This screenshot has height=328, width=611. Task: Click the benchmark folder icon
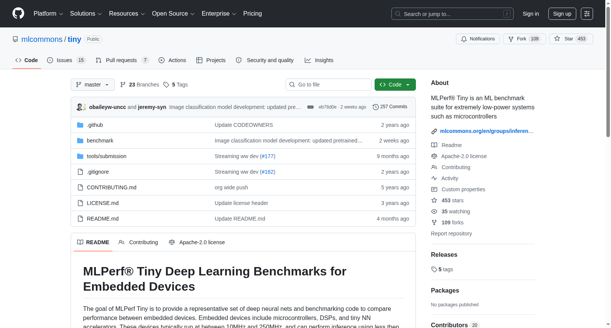(x=80, y=141)
